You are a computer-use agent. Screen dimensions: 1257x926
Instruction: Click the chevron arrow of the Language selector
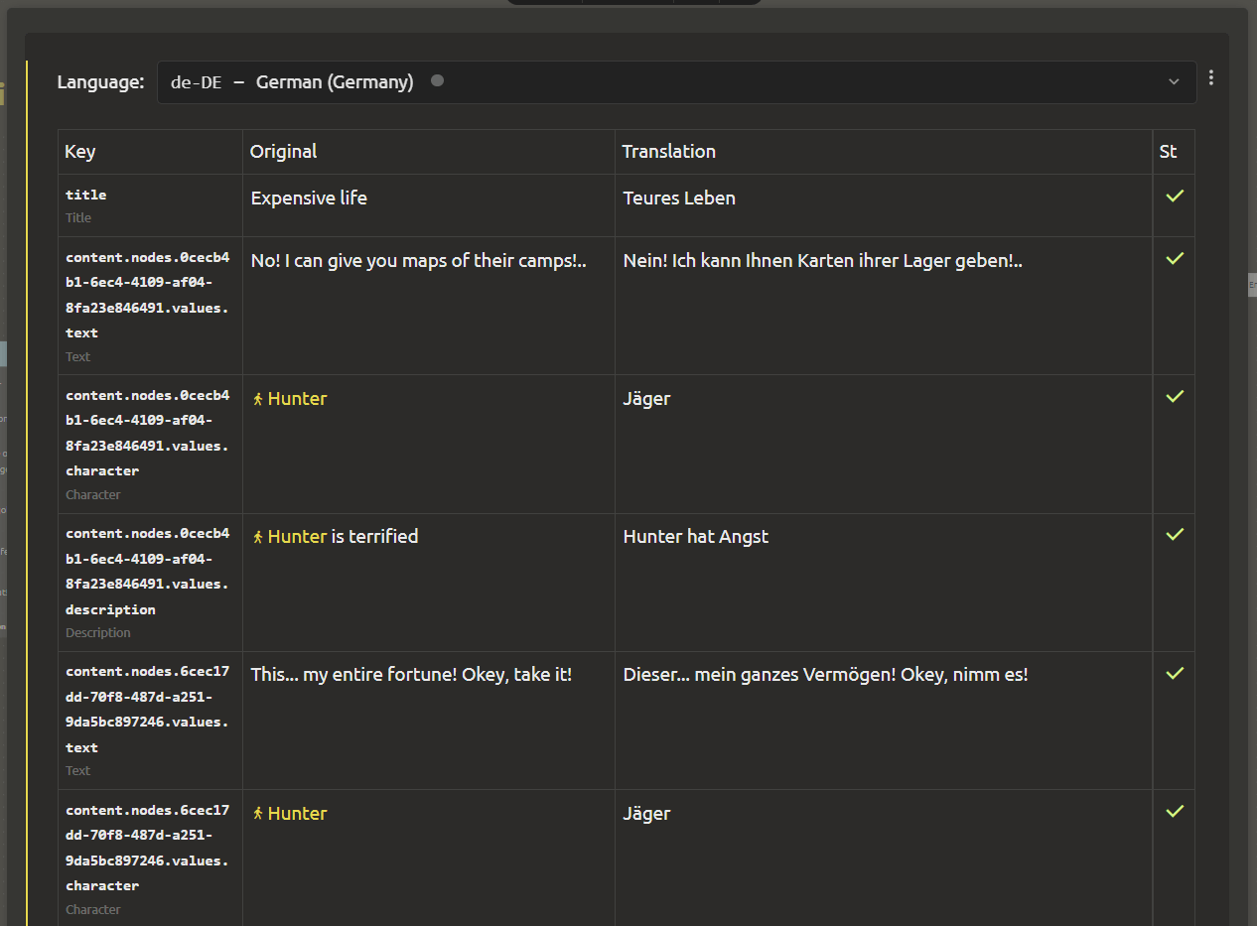click(x=1174, y=82)
